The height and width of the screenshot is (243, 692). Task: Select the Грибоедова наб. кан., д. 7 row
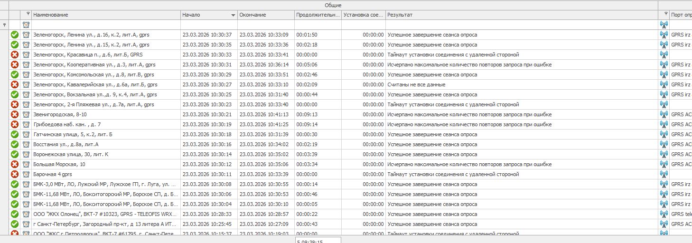106,124
